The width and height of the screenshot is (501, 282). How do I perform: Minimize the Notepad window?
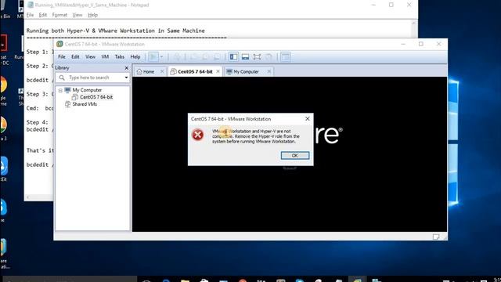click(373, 5)
